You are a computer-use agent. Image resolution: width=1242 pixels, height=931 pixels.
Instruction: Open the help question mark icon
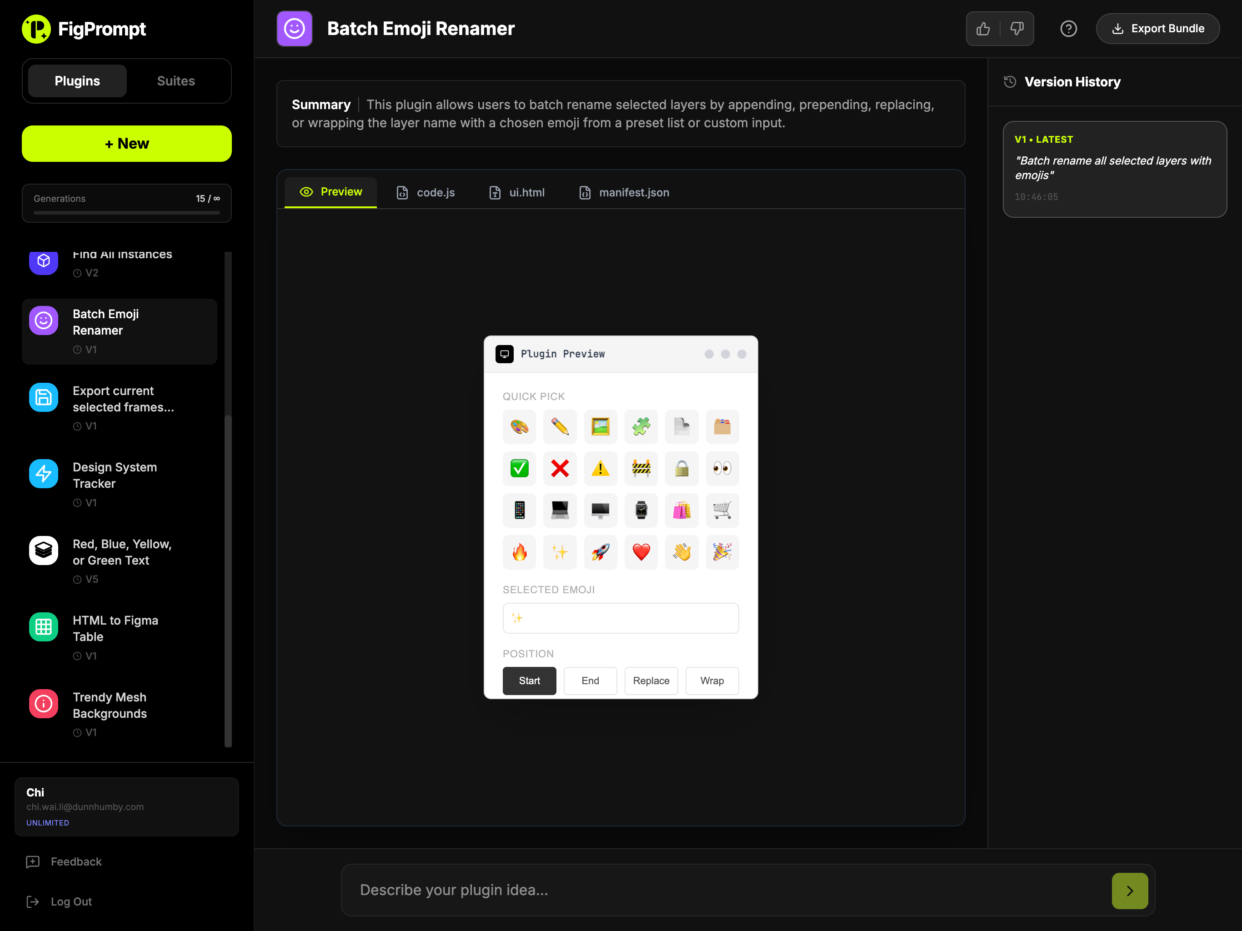pos(1068,29)
